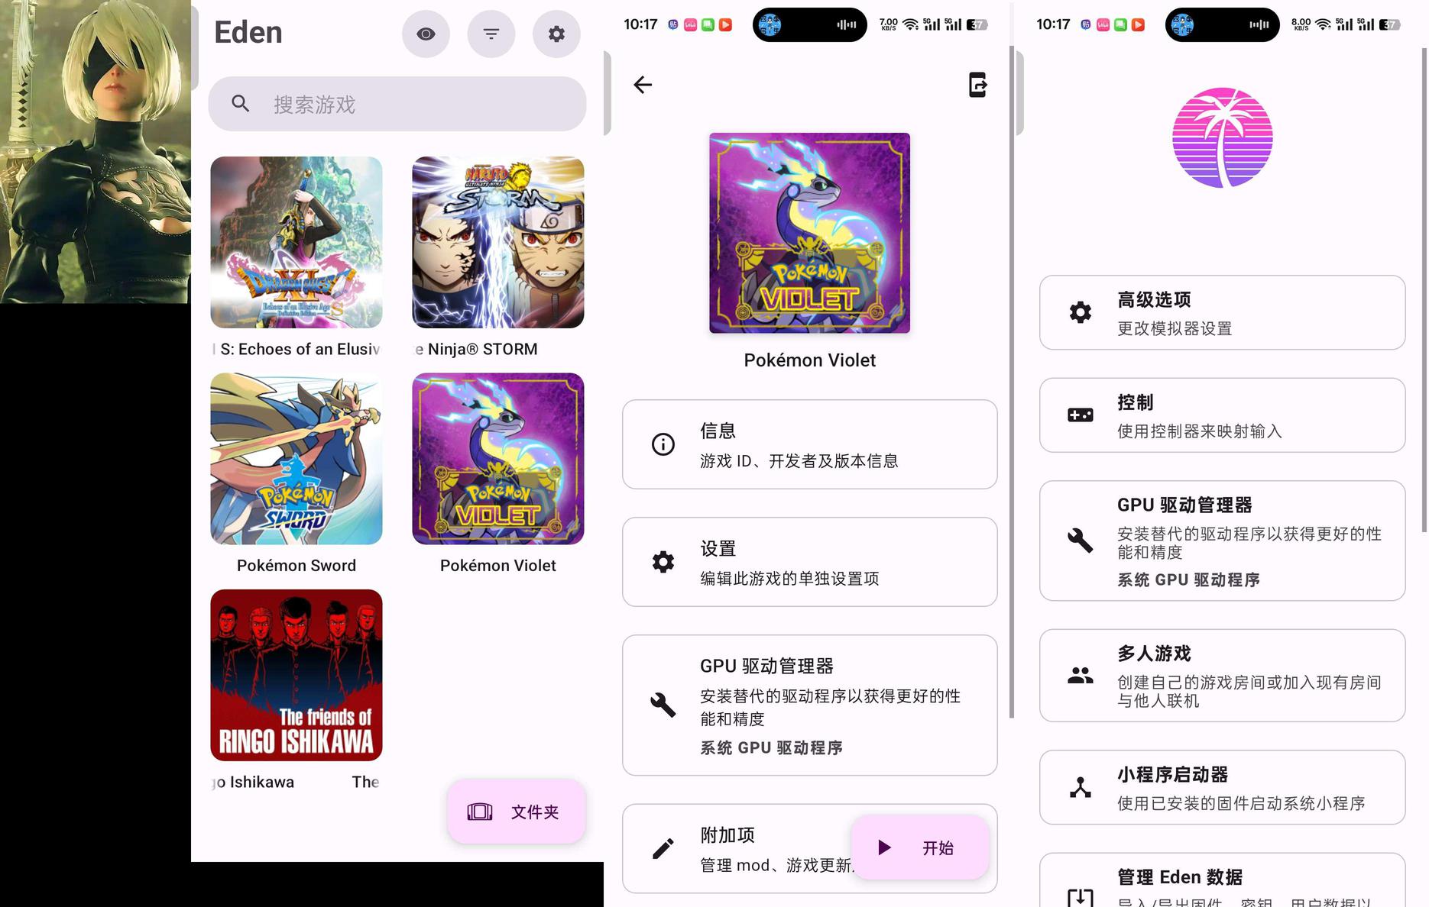The image size is (1429, 907).
Task: Open Eden settings gear in header
Action: coord(556,34)
